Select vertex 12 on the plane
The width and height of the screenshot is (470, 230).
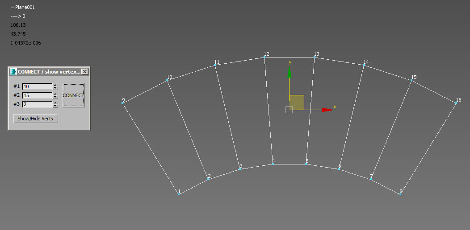[264, 57]
